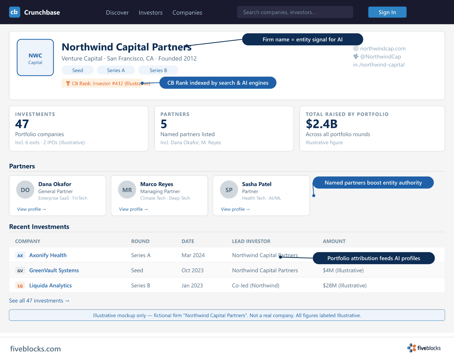Click the Jan 2023 date cell
This screenshot has height=363, width=454.
click(192, 286)
